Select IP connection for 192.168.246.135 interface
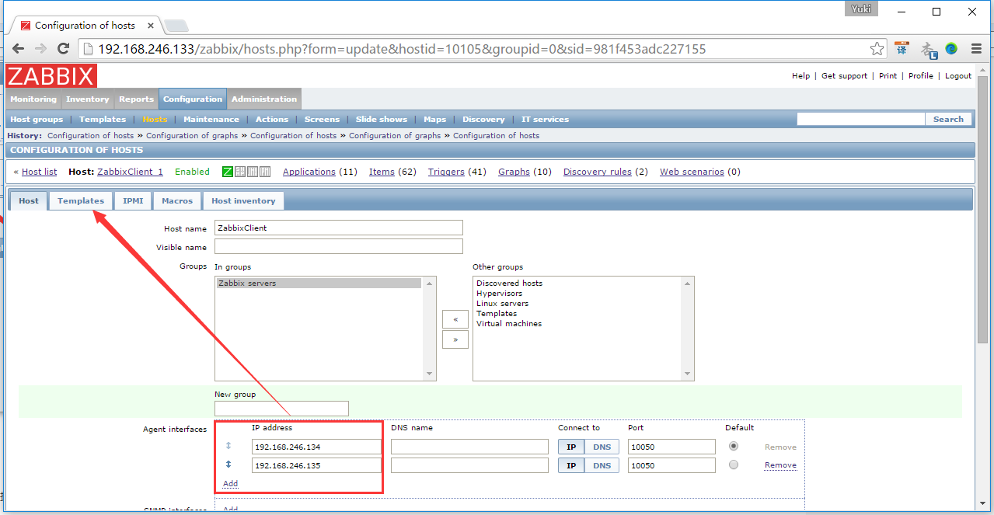The image size is (994, 515). [571, 465]
